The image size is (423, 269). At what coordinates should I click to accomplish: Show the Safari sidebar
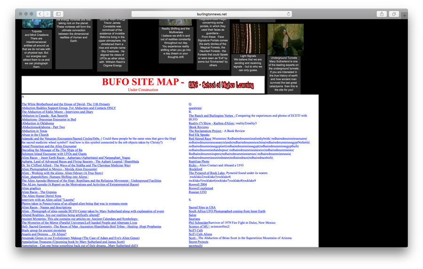pos(58,14)
